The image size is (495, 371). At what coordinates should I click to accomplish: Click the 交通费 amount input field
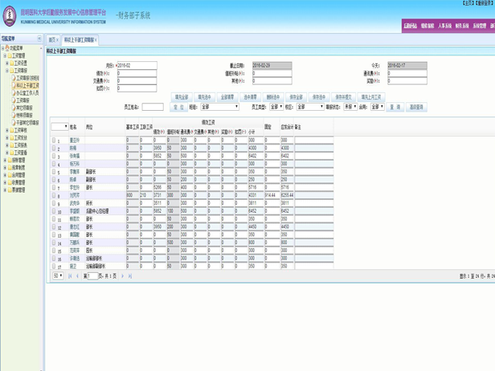(137, 80)
